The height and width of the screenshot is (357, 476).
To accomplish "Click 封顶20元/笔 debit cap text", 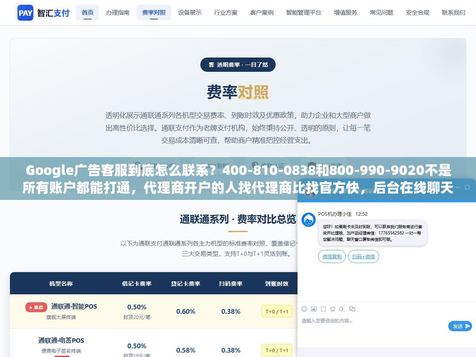I will click(x=137, y=317).
